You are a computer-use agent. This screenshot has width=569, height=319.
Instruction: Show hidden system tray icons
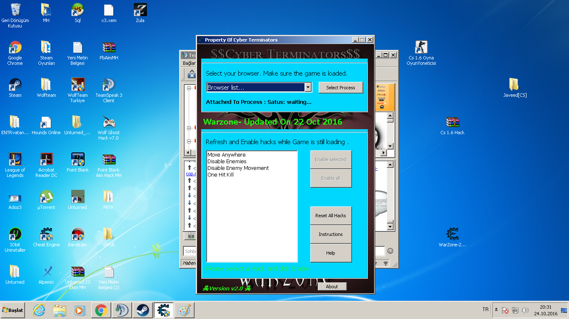coord(496,310)
